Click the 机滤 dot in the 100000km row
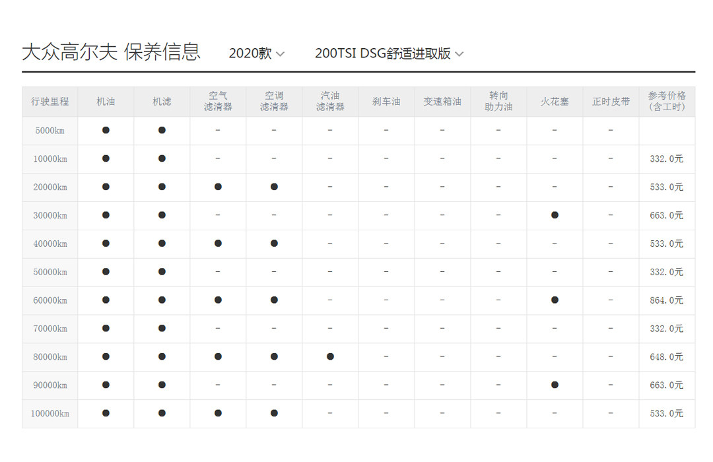 coord(162,413)
